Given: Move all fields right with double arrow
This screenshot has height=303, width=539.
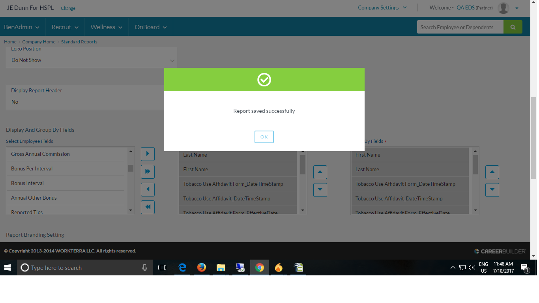Looking at the screenshot, I should point(148,172).
